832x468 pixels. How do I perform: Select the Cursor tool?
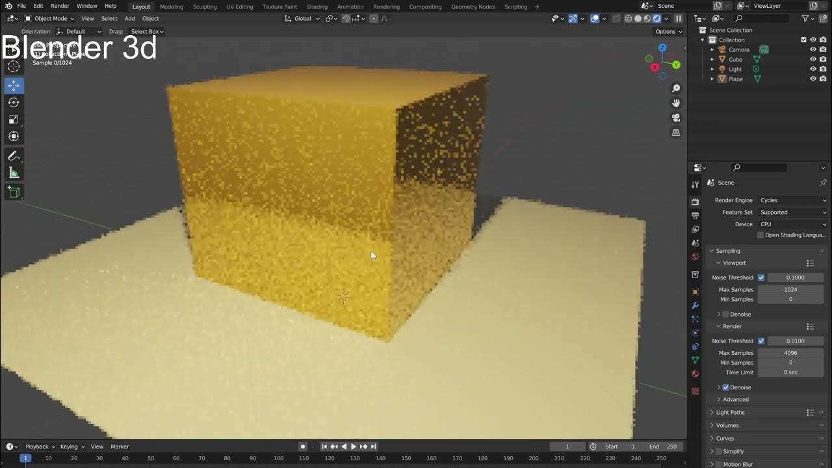(x=14, y=66)
